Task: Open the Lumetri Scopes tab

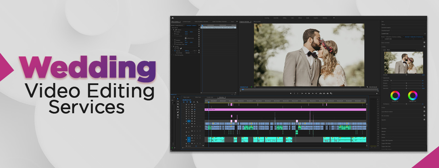Action: pos(187,22)
